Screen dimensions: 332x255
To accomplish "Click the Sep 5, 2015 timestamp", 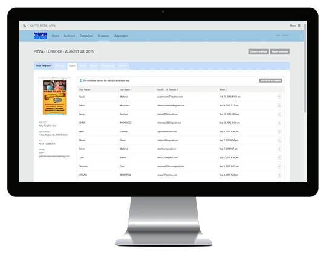I will [x=229, y=166].
